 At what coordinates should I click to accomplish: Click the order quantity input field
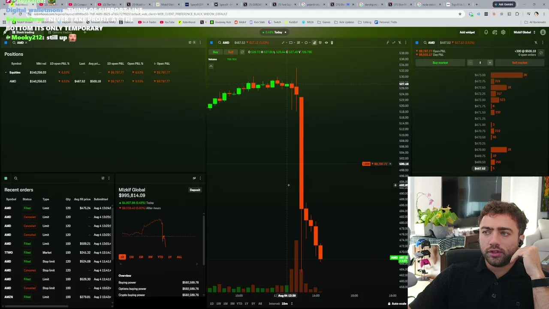pos(480,63)
